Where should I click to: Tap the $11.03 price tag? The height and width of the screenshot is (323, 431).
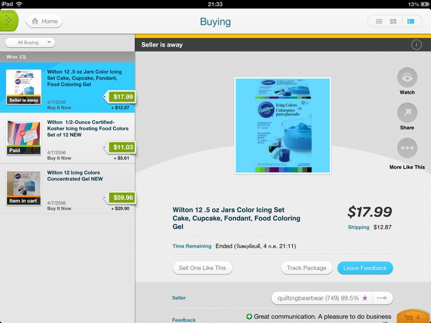[x=120, y=147]
